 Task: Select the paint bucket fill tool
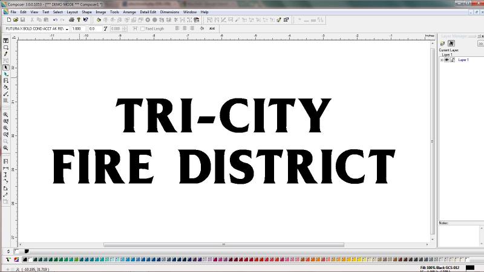pyautogui.click(x=5, y=87)
